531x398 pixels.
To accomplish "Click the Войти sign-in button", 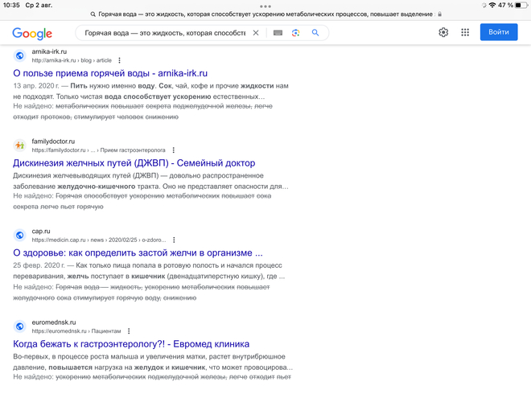I will tap(499, 32).
